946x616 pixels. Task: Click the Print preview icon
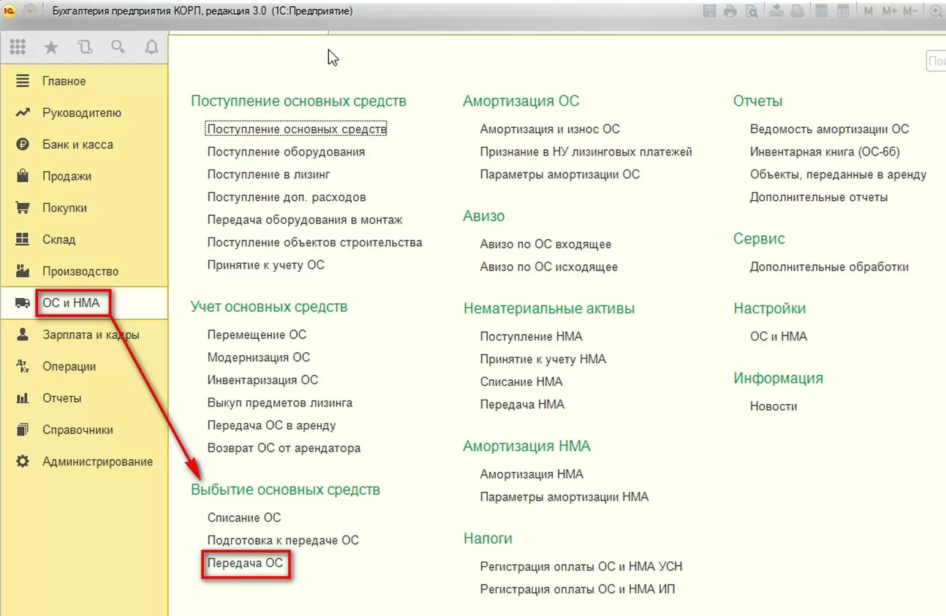[751, 11]
